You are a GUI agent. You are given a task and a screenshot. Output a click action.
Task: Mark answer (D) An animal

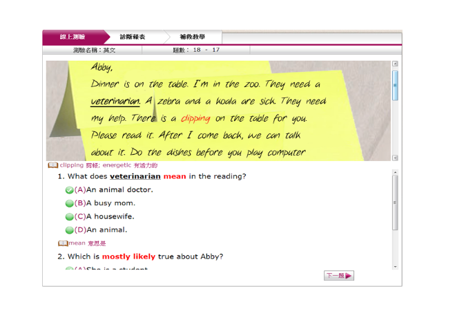tap(70, 230)
